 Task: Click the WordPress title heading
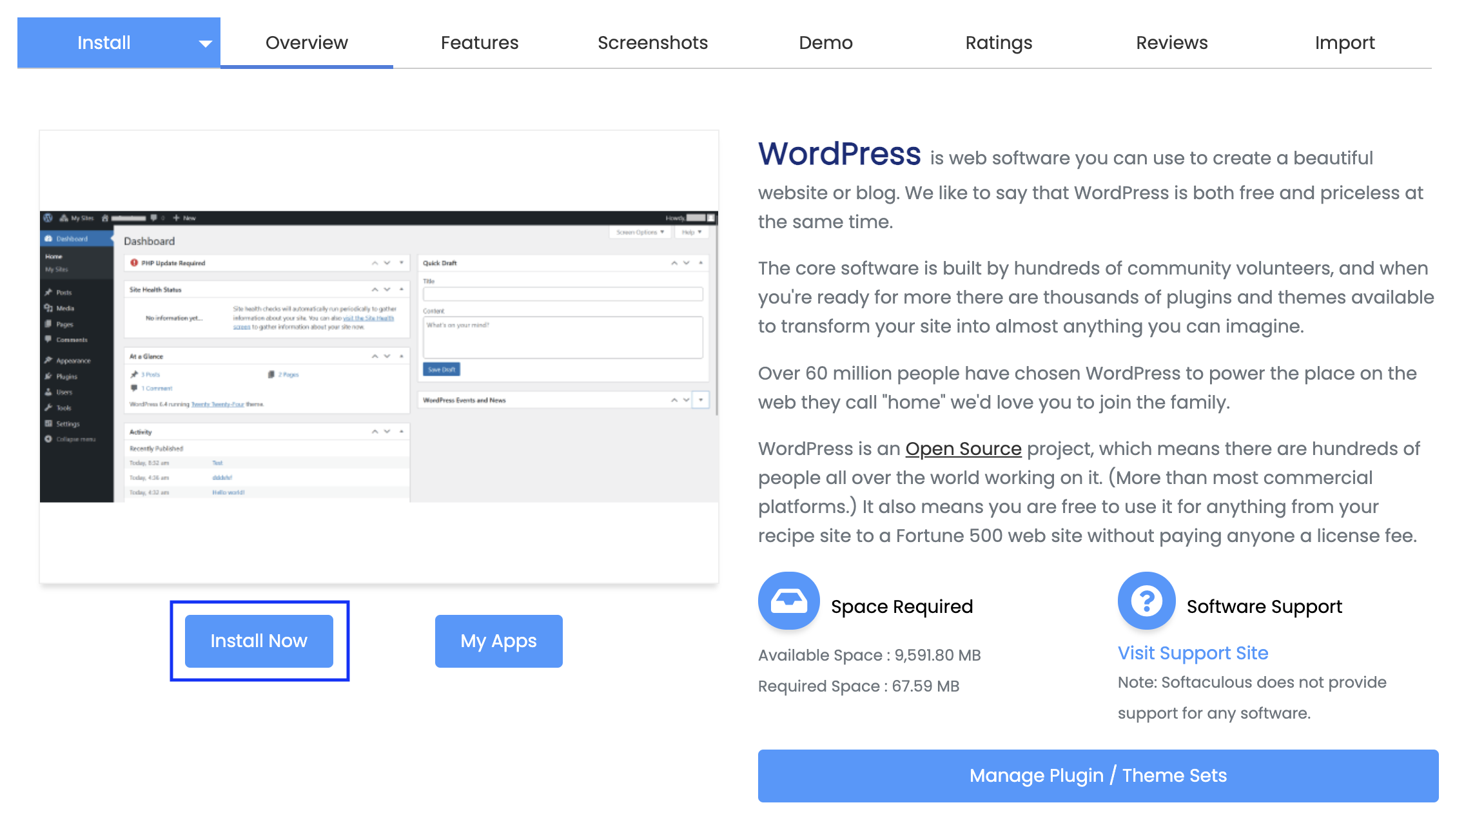click(839, 154)
